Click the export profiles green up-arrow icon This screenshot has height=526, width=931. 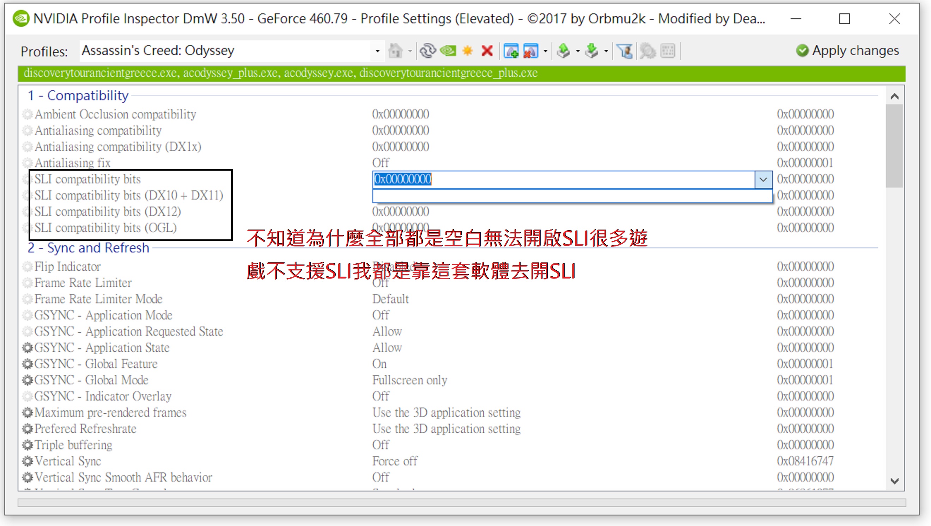[564, 50]
